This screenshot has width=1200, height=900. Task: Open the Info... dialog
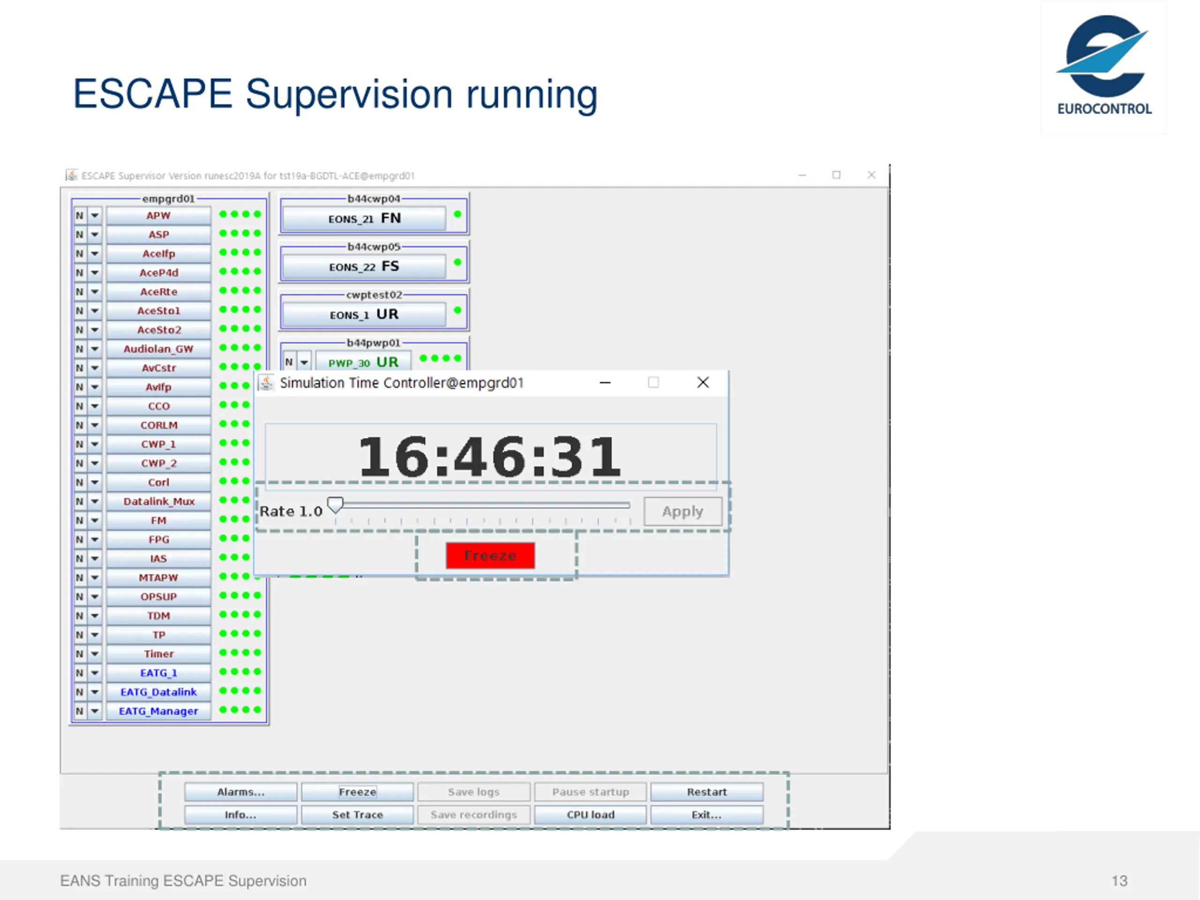[x=240, y=814]
